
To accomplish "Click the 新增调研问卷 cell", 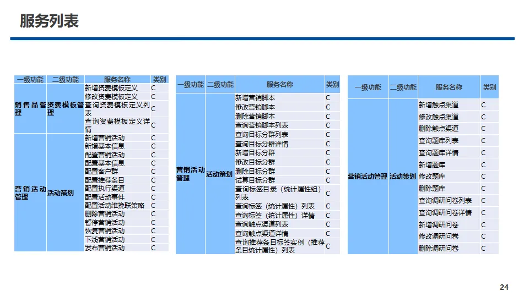I will pyautogui.click(x=449, y=224).
